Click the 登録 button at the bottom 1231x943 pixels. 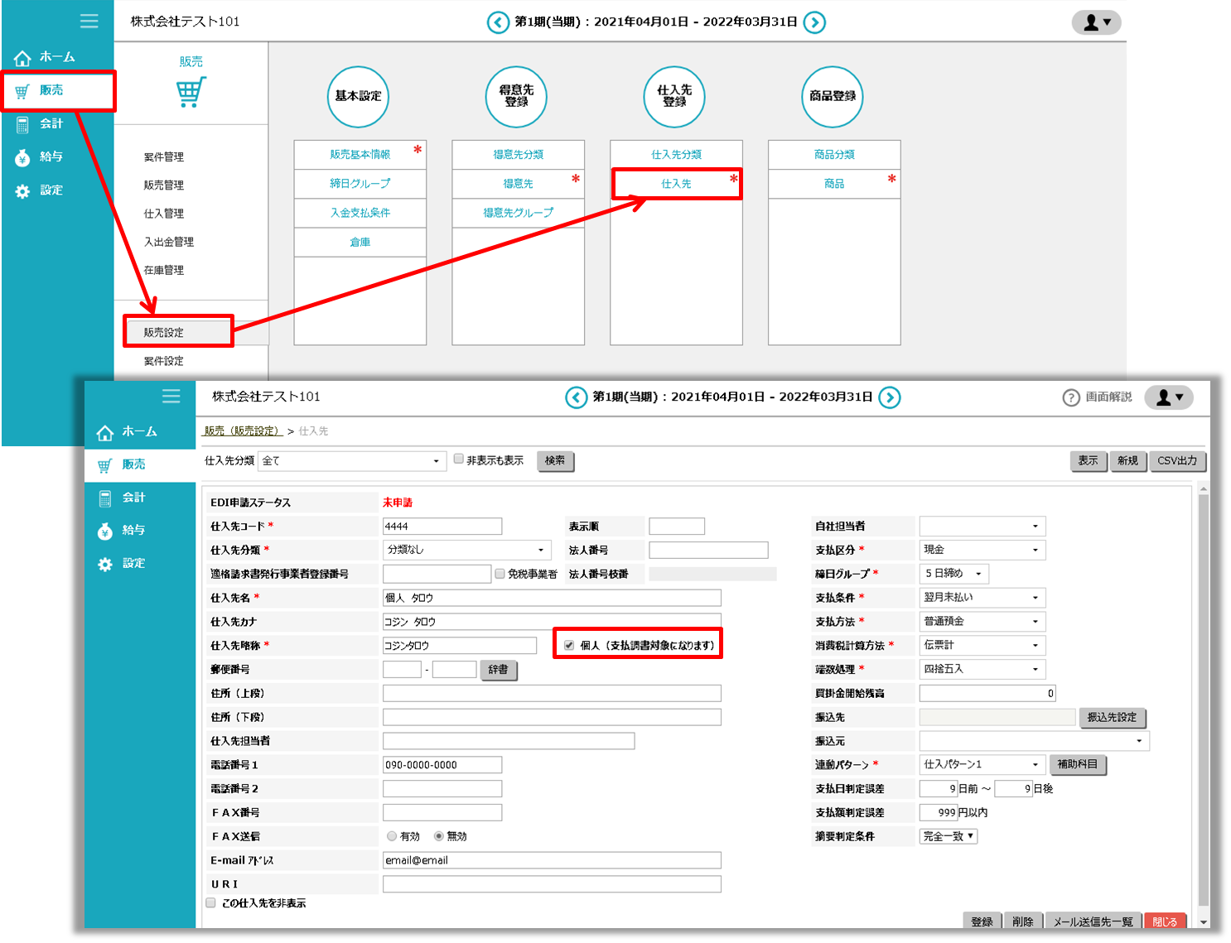[982, 921]
